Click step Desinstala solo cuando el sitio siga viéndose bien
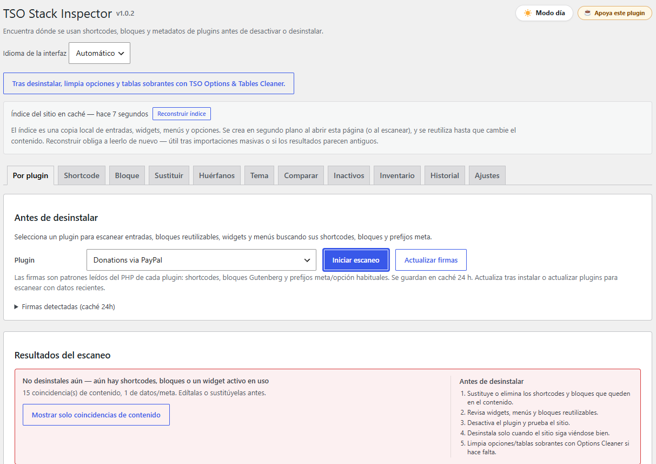 point(539,433)
